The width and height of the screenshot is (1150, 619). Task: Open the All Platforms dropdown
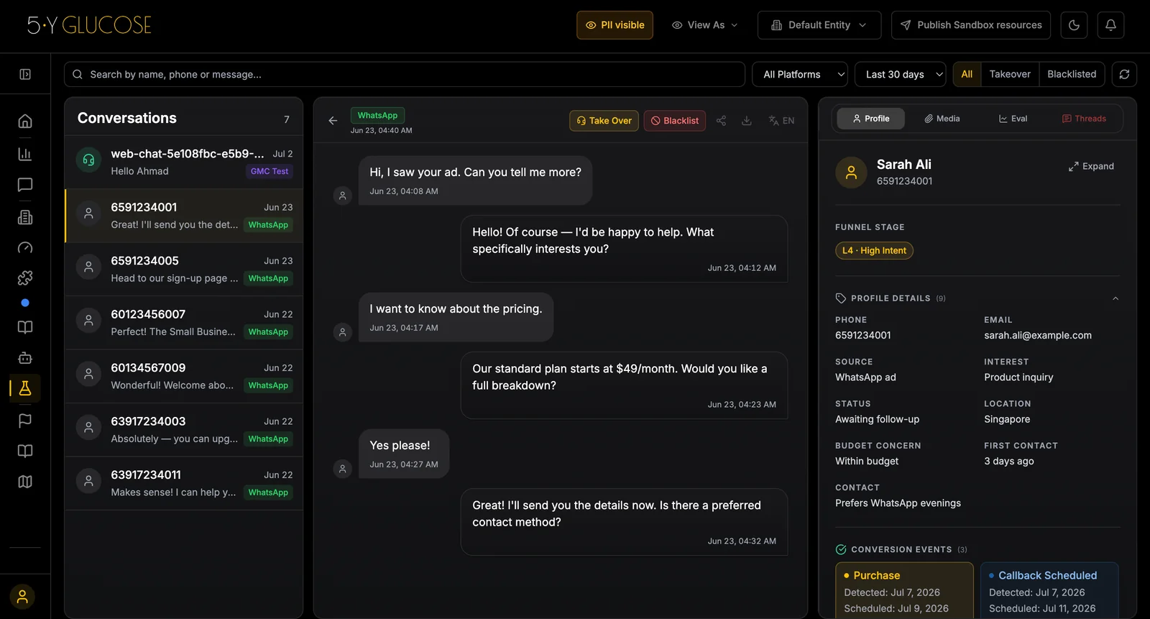(800, 74)
